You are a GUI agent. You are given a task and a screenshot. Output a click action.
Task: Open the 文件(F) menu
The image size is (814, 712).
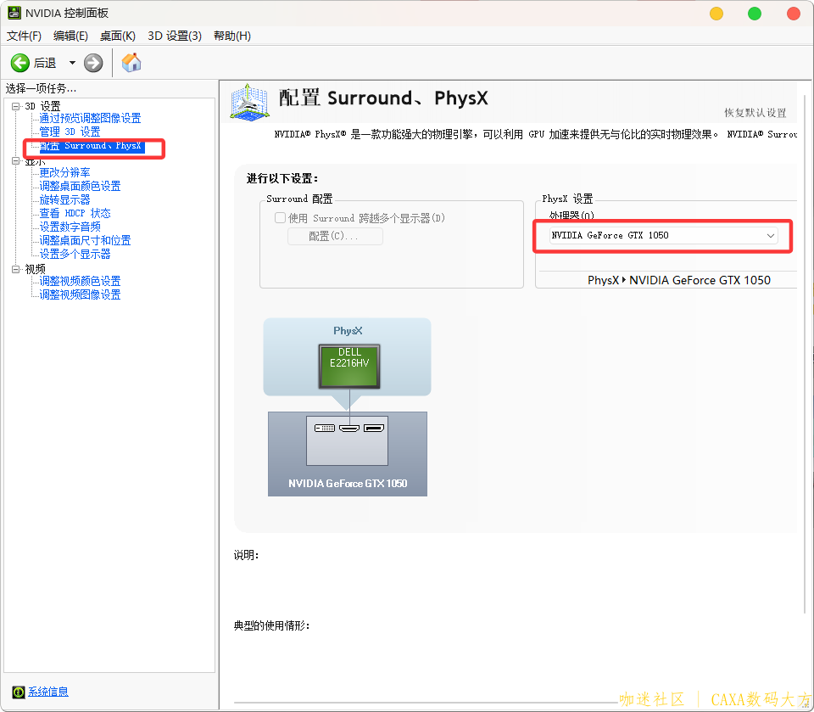tap(24, 36)
